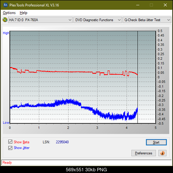
Task: Click the orange info icon button
Action: (162, 153)
